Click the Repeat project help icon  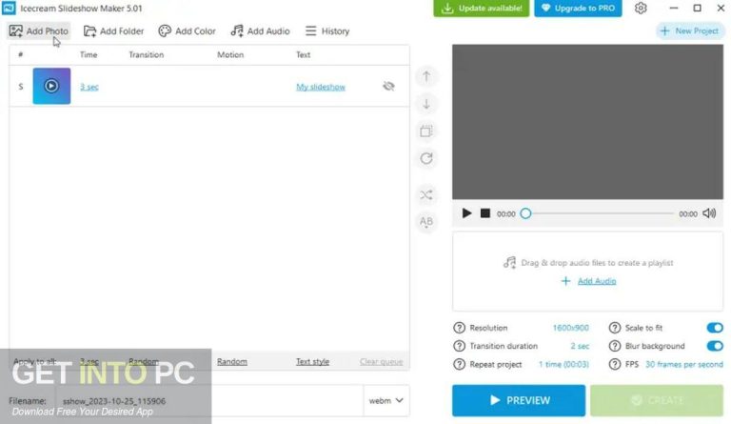(x=459, y=364)
